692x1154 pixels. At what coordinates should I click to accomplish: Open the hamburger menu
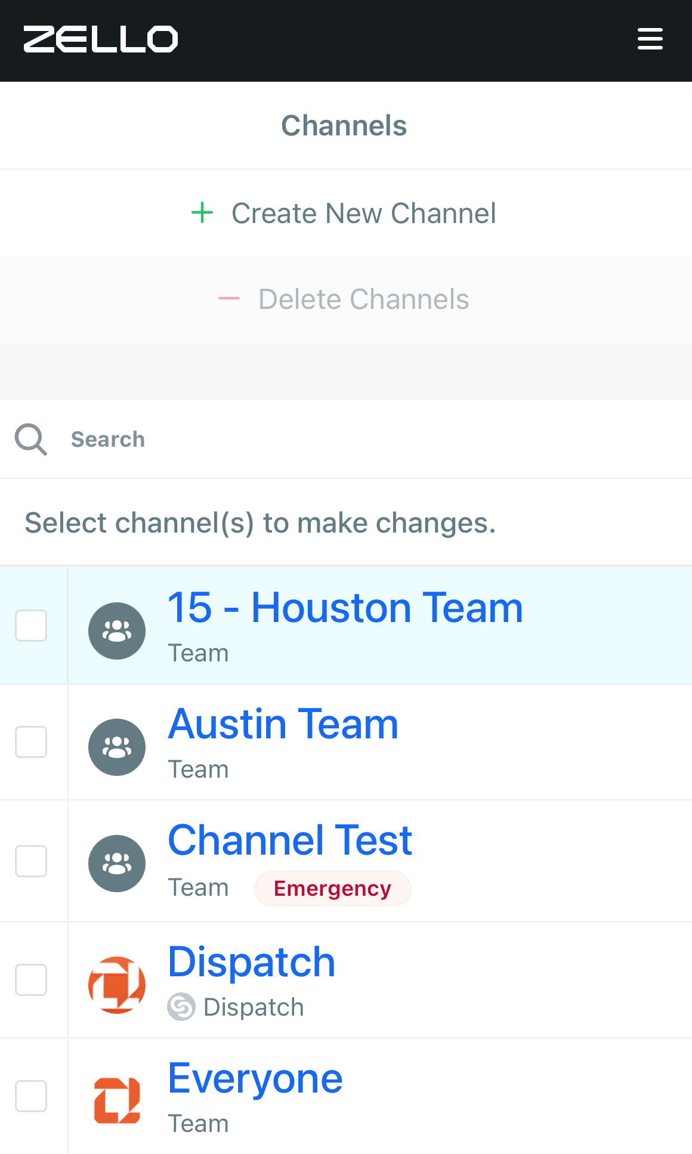point(650,39)
